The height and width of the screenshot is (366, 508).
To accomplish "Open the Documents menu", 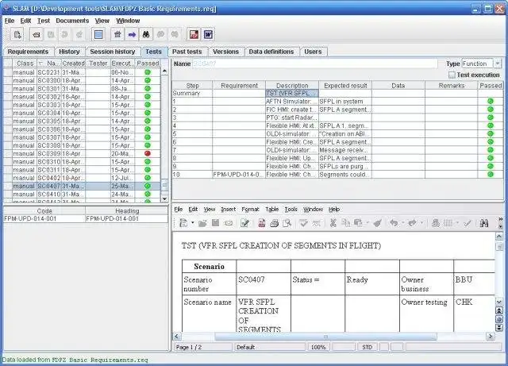I will (72, 20).
